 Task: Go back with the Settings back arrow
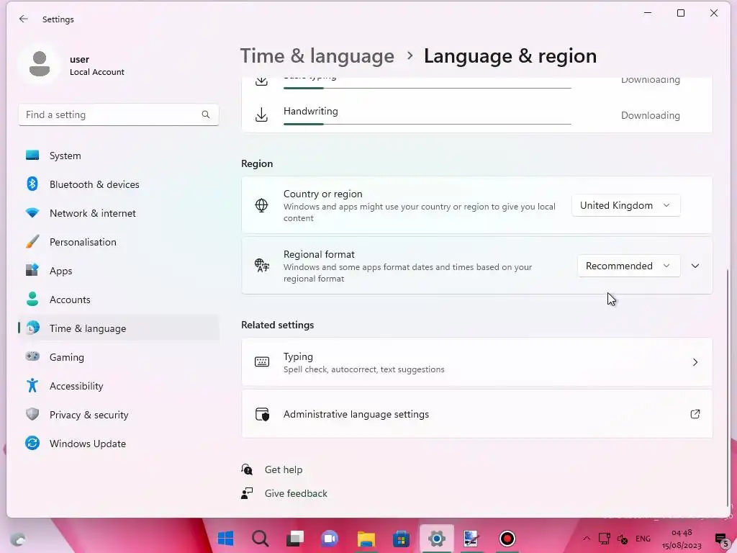point(24,19)
